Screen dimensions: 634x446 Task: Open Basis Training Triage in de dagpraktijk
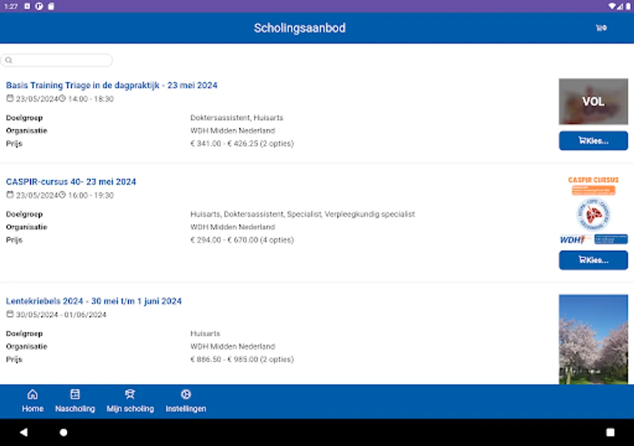[x=111, y=85]
